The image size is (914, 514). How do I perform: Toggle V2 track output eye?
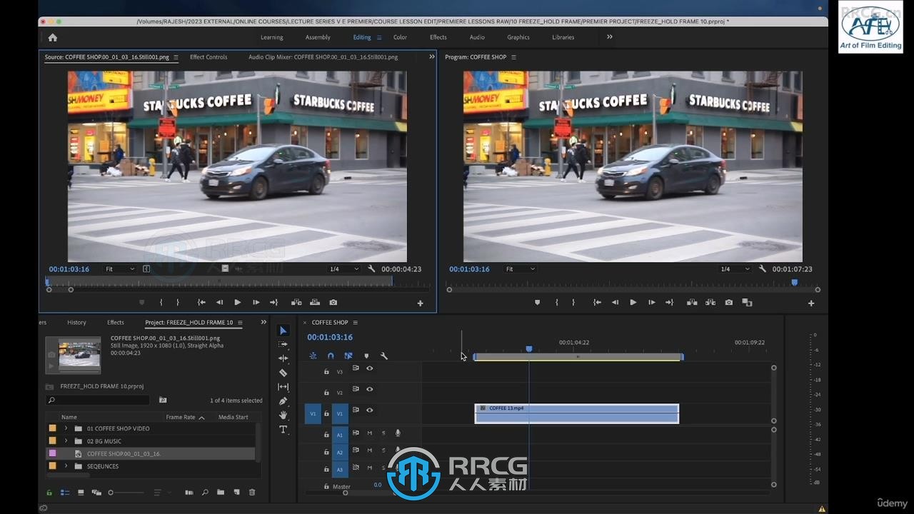click(369, 389)
